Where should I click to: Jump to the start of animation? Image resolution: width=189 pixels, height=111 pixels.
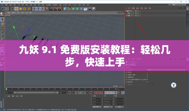[70, 93]
